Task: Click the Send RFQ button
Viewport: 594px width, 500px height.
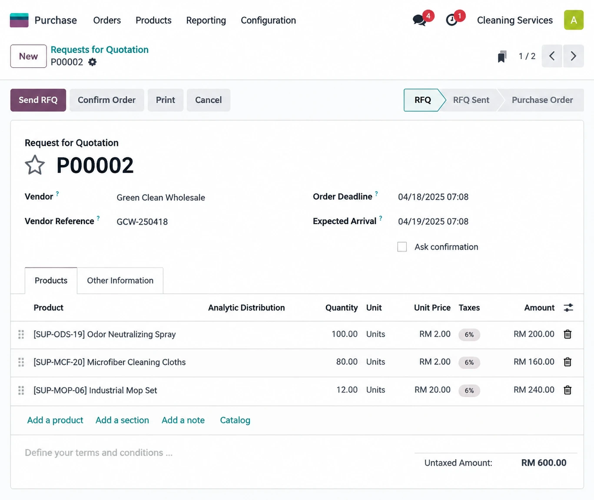Action: [x=38, y=100]
